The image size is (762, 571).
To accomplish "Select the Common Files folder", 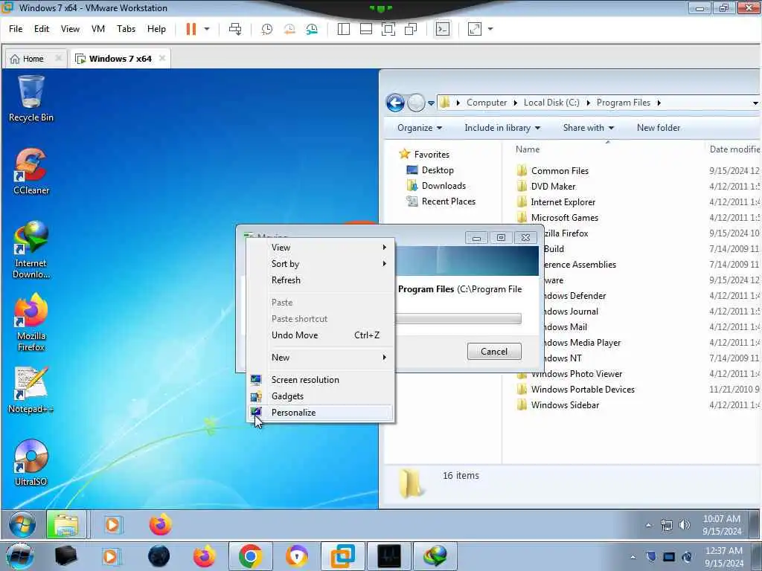I will point(560,170).
